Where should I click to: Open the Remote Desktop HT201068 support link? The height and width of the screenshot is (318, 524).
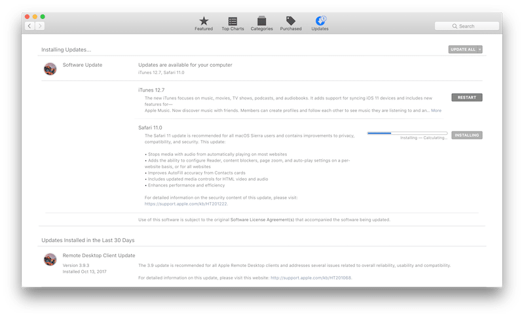click(x=310, y=278)
